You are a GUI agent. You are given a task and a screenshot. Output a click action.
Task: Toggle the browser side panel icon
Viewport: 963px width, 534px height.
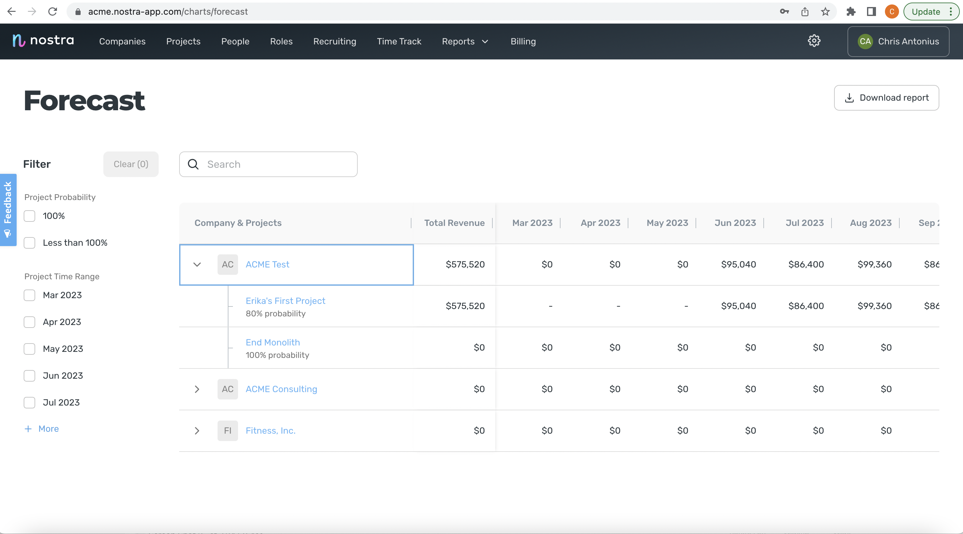pos(871,12)
